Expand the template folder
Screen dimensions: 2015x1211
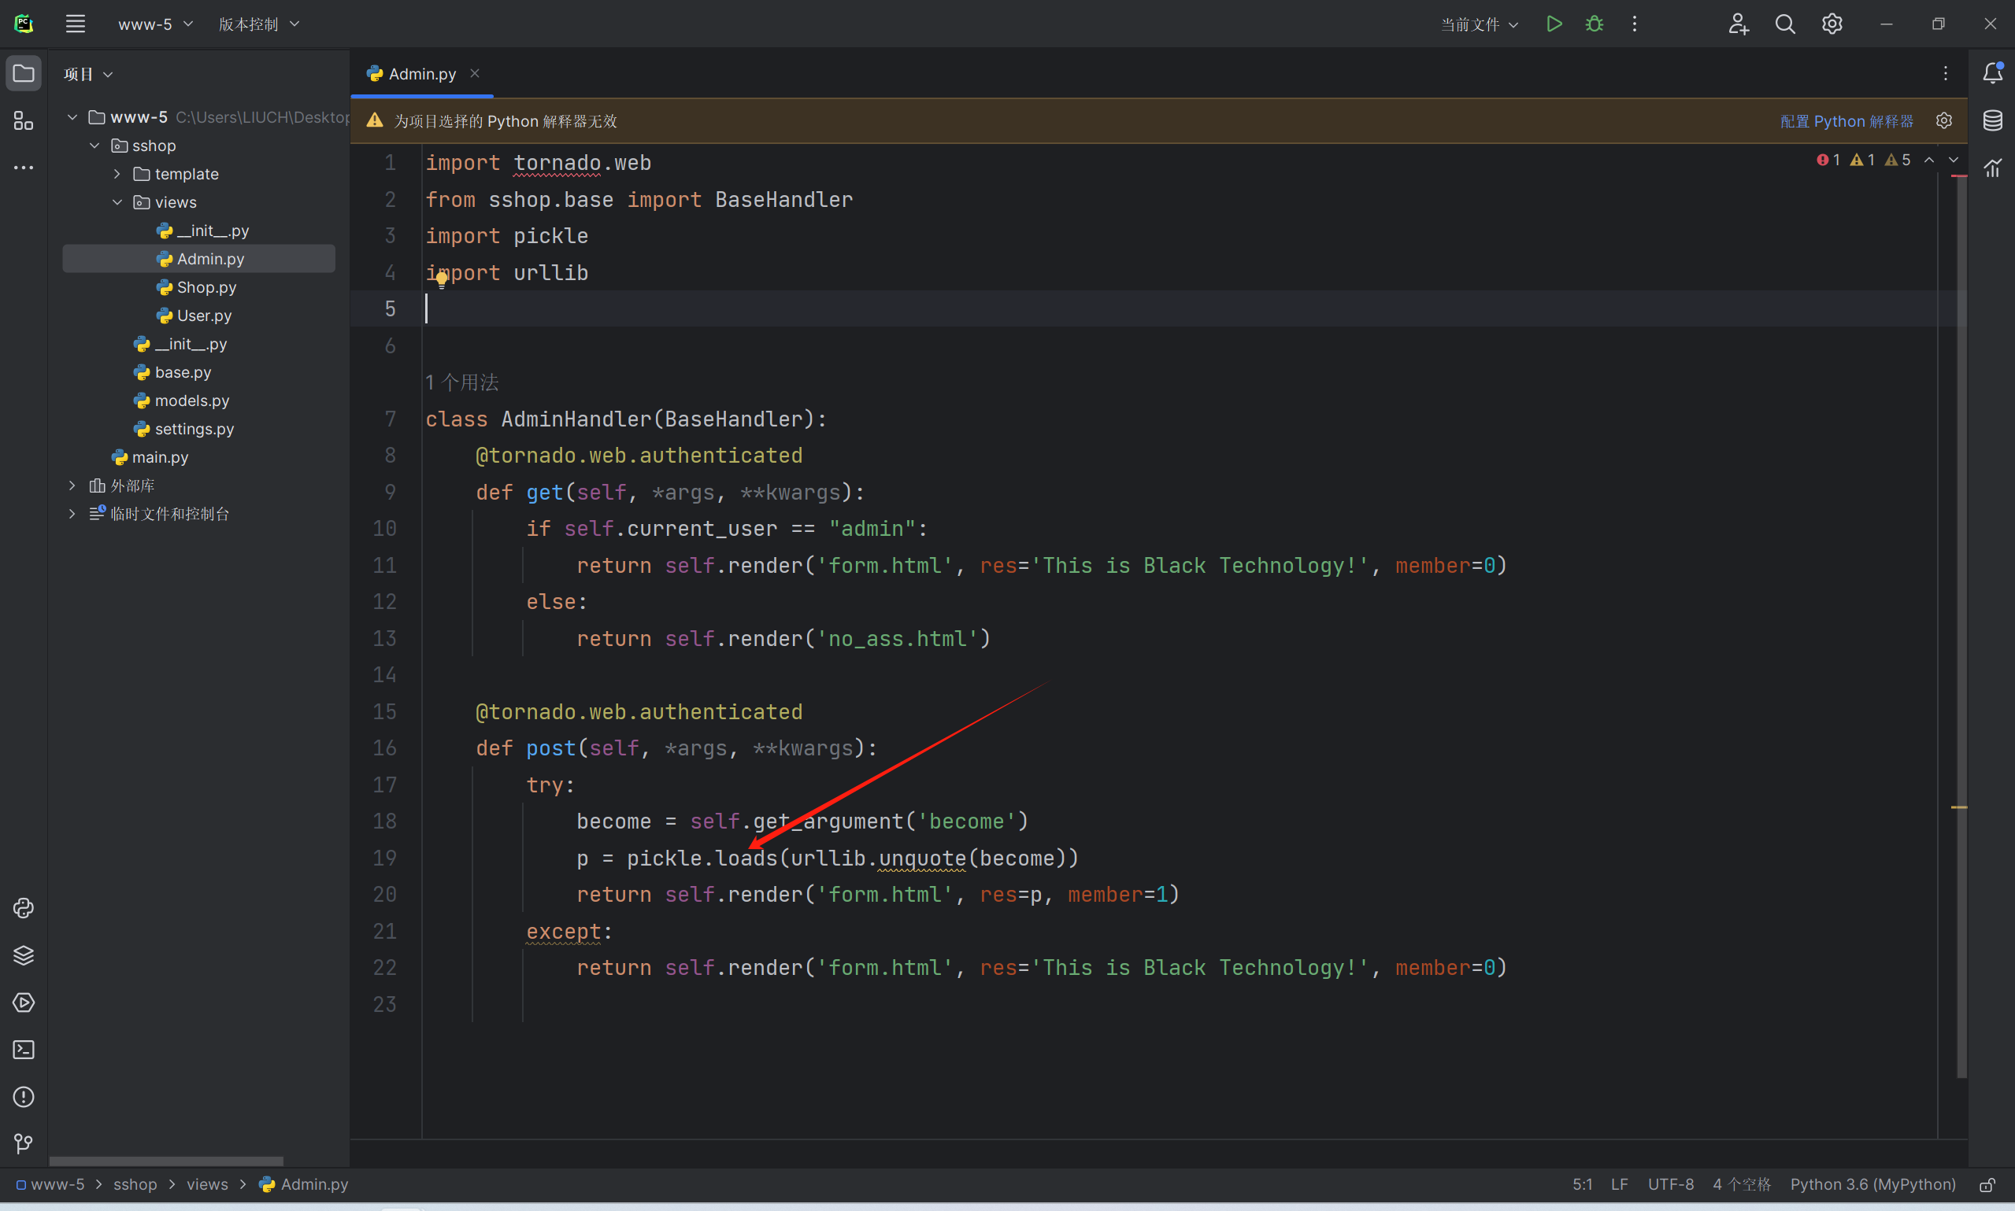point(117,174)
